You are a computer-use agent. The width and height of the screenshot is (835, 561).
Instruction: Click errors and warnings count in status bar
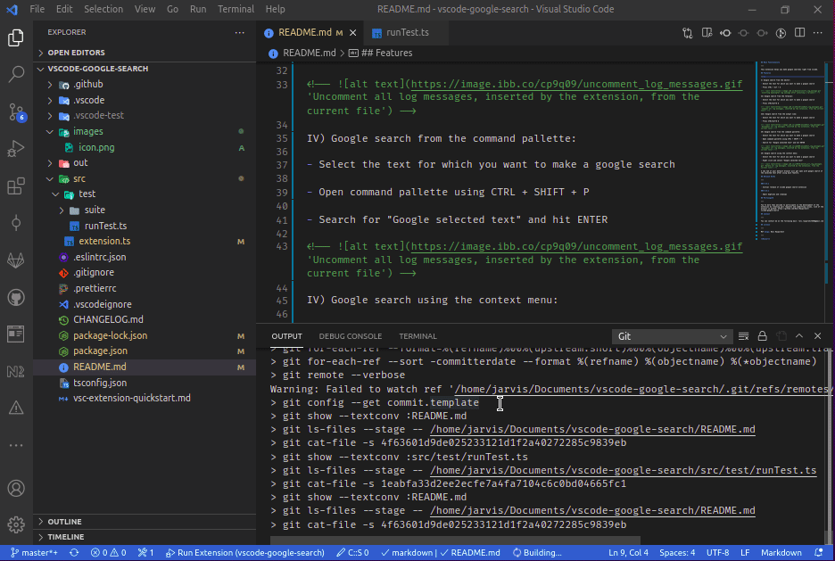point(108,552)
